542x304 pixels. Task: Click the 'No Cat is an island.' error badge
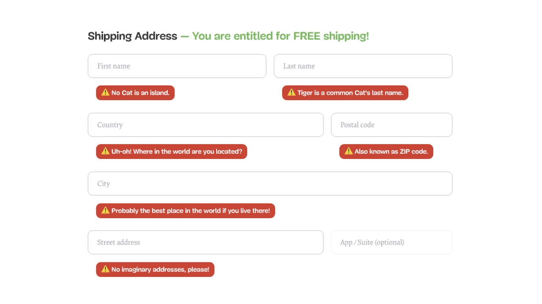pyautogui.click(x=140, y=93)
